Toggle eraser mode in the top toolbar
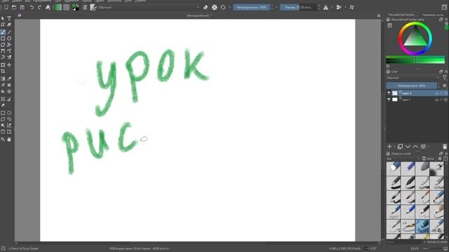 [x=206, y=8]
